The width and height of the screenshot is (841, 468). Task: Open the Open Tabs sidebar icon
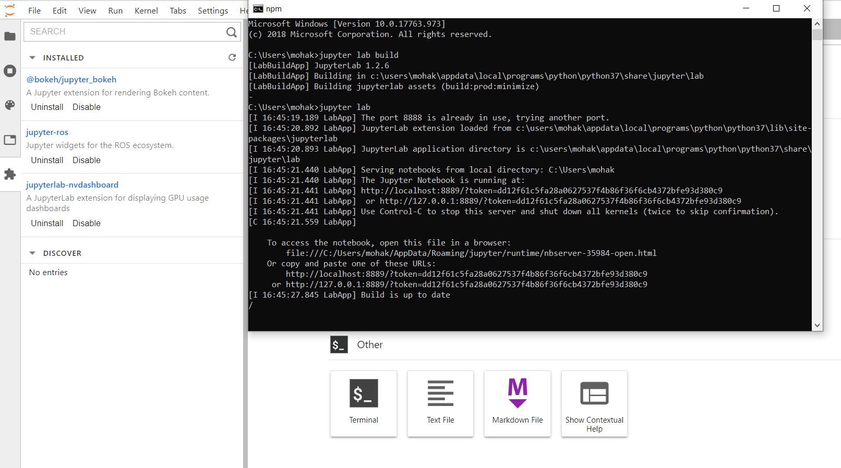[10, 140]
